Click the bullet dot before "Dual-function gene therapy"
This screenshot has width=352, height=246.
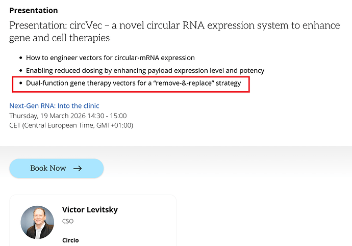pyautogui.click(x=20, y=83)
